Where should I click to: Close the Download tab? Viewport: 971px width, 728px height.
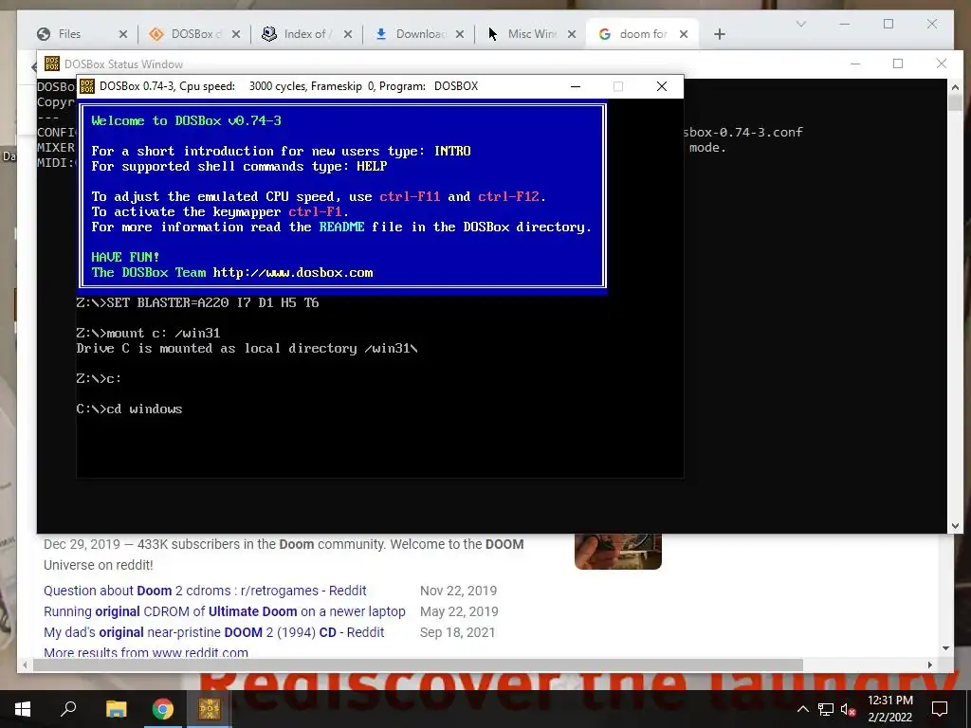point(460,35)
